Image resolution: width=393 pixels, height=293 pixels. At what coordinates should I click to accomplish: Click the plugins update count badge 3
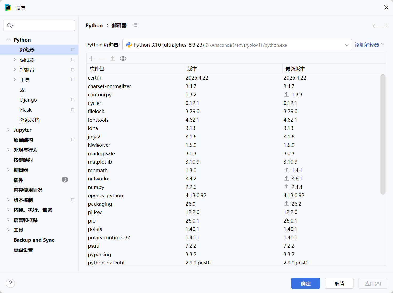click(x=65, y=180)
